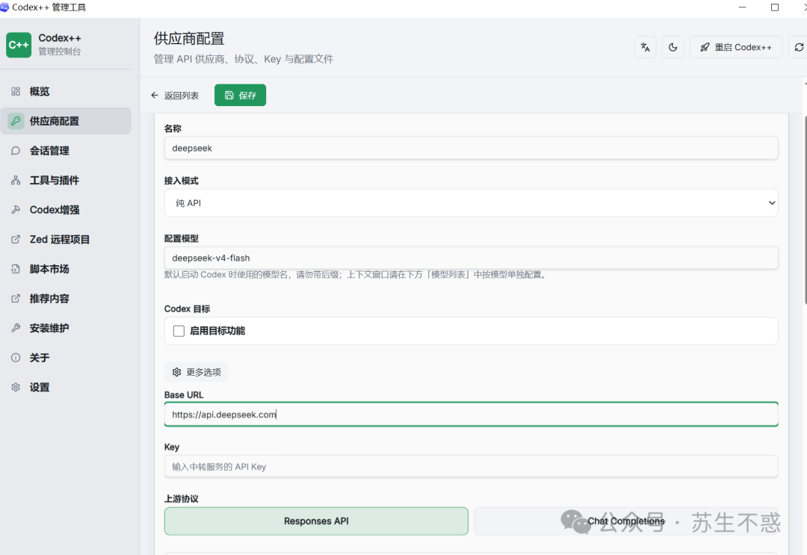Enable the 启用目标功能 checkbox
Viewport: 807px width, 555px height.
point(179,331)
